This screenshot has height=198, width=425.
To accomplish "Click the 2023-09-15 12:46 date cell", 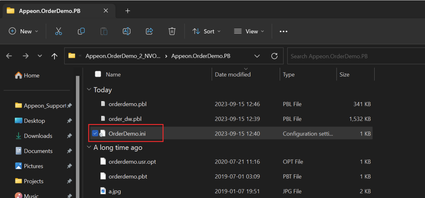I will [237, 104].
